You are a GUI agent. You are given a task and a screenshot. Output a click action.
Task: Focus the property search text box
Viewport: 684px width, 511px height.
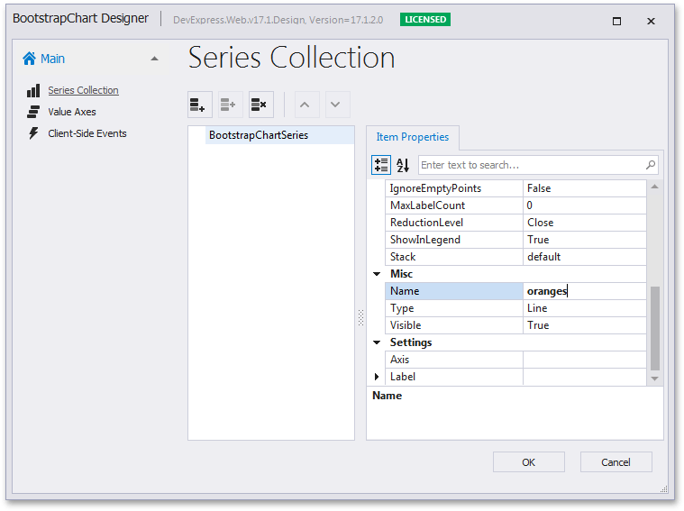(533, 165)
